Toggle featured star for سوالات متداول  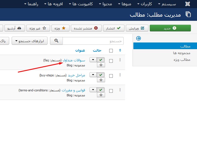pos(101,65)
